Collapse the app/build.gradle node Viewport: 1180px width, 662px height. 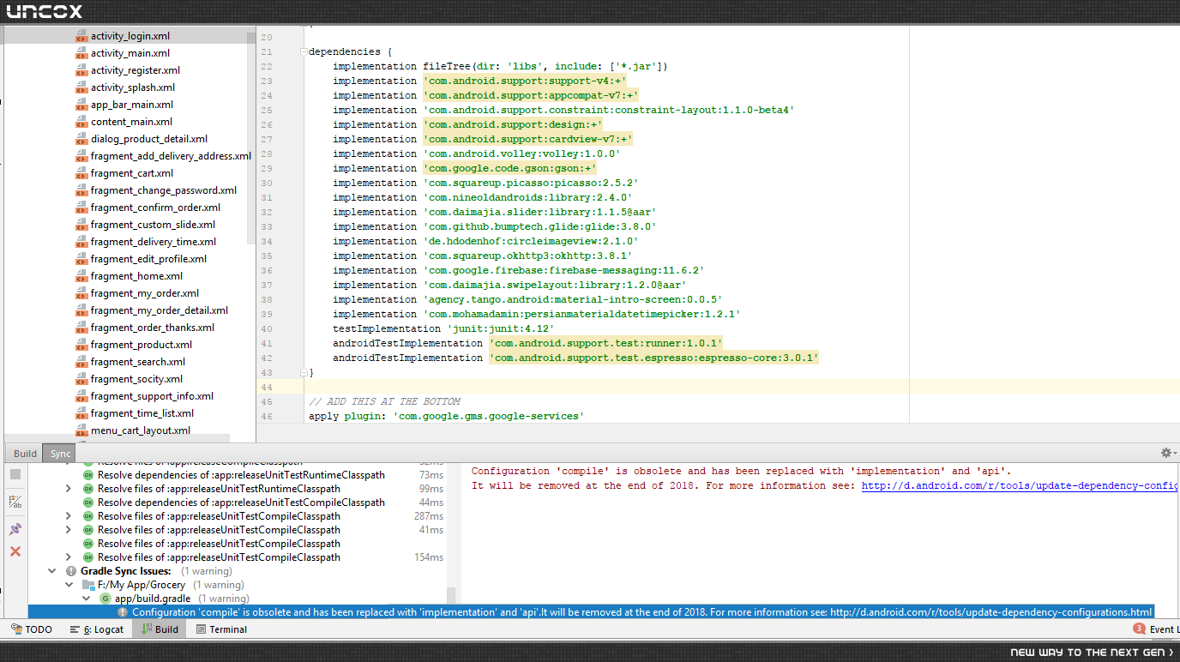pyautogui.click(x=86, y=599)
